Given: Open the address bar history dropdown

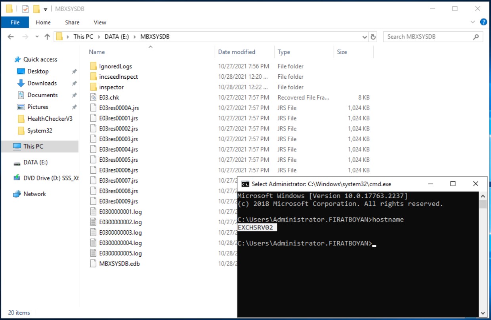Looking at the screenshot, I should click(365, 37).
